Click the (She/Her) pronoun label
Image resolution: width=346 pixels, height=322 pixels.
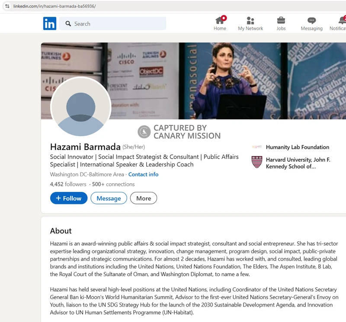(134, 147)
